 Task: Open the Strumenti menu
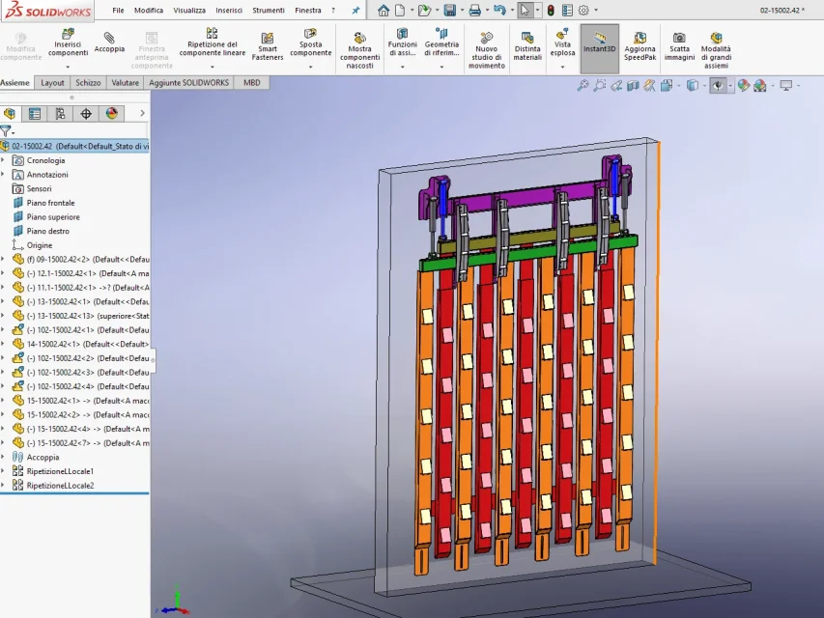(268, 10)
